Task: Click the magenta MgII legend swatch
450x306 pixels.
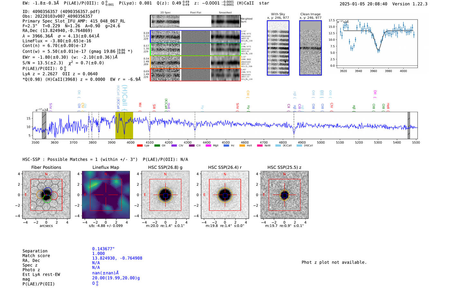Action: [x=209, y=145]
